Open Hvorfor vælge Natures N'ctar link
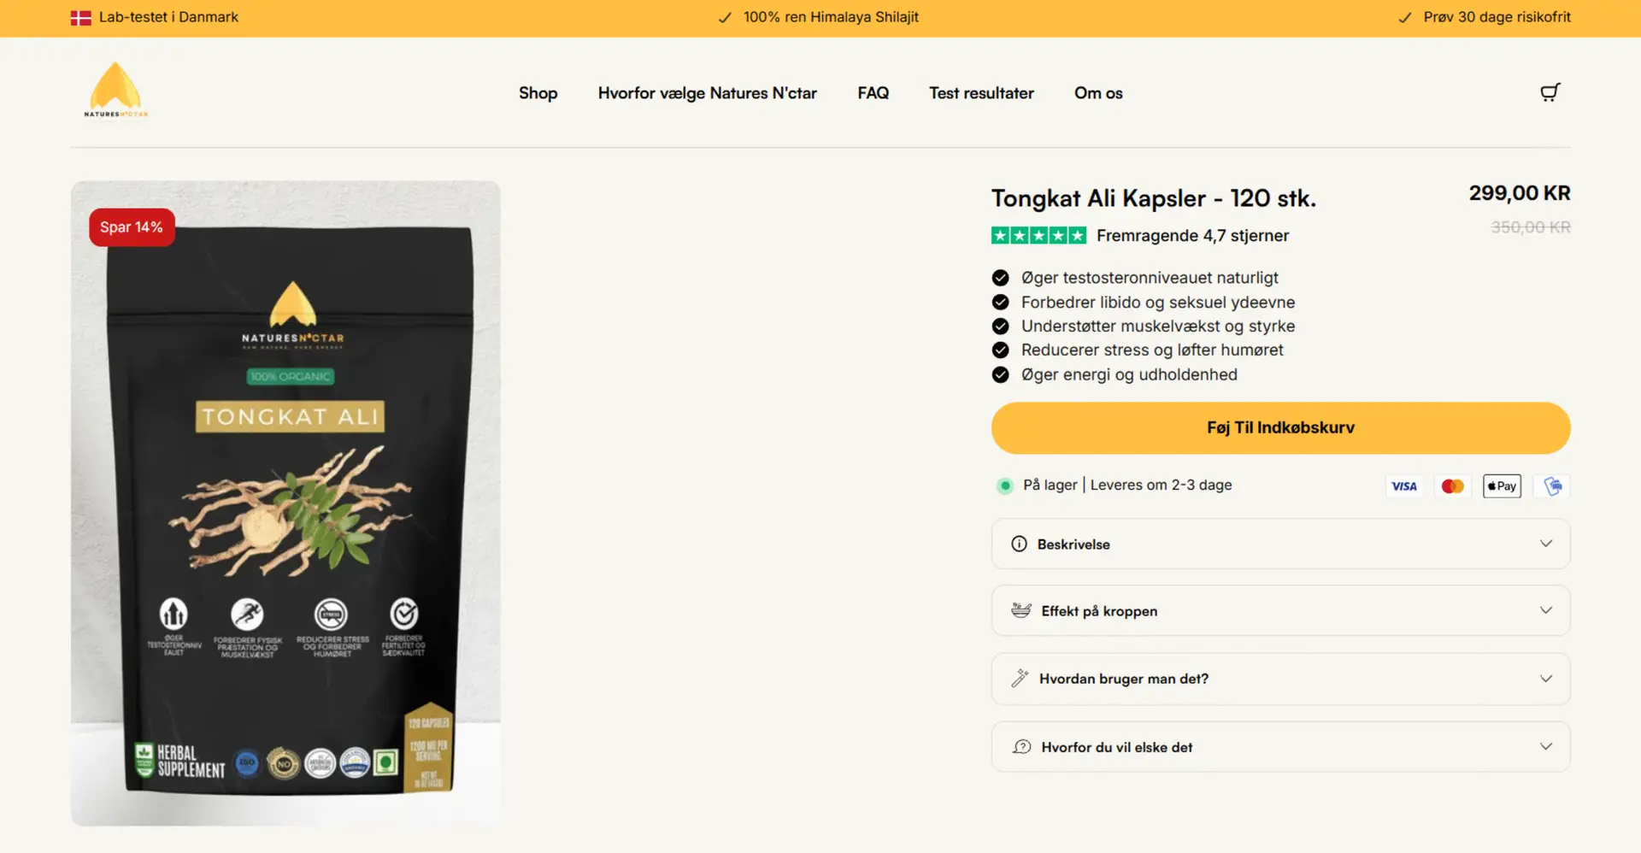This screenshot has width=1641, height=853. click(x=707, y=93)
